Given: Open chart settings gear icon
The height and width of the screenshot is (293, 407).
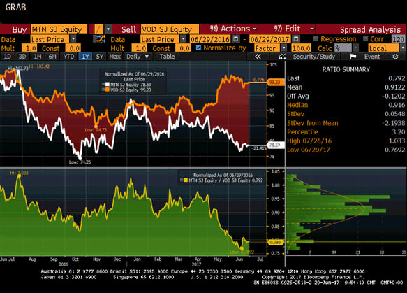Looking at the screenshot, I should tap(395, 57).
